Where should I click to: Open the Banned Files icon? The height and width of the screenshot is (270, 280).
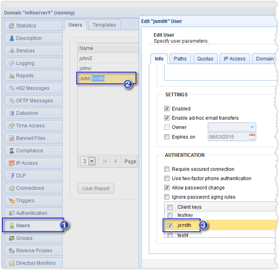pyautogui.click(x=11, y=138)
